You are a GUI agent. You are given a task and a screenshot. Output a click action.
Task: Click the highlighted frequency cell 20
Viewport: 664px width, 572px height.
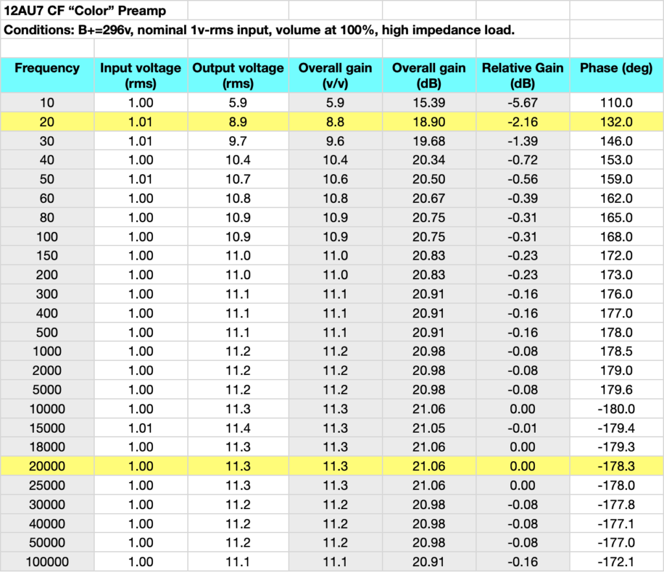47,122
